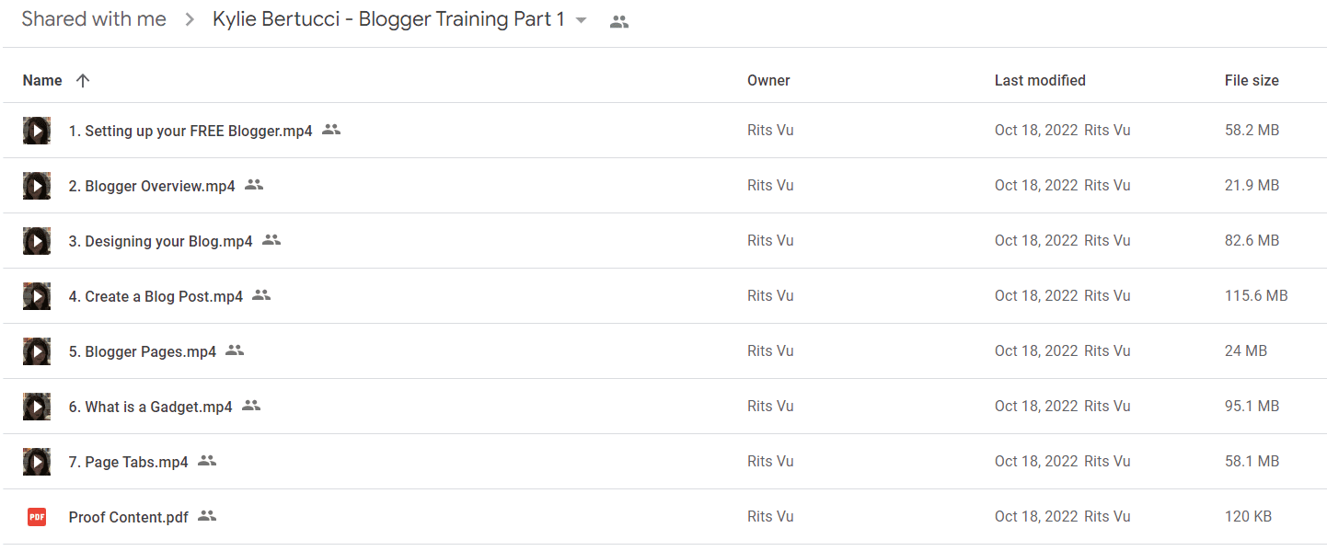Select the 5. Blogger Pages.mp4 file row
Screen dimensions: 1327x551
663,351
